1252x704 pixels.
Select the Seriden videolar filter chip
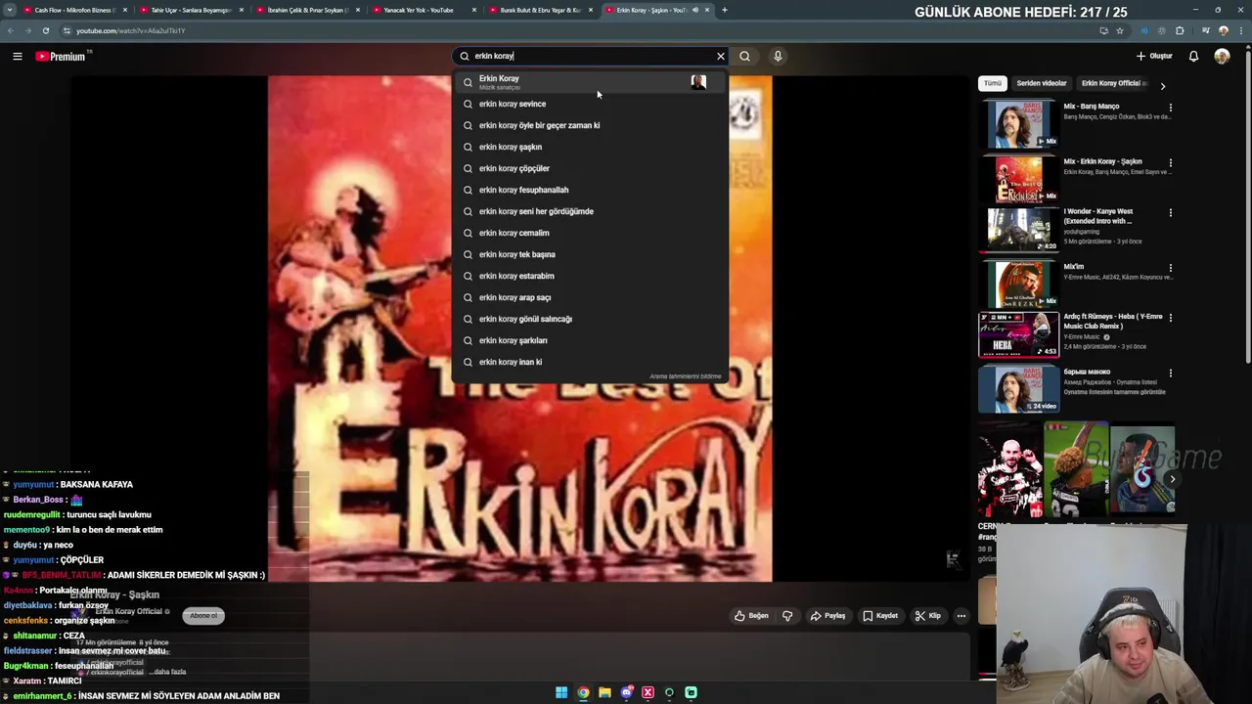point(1041,83)
